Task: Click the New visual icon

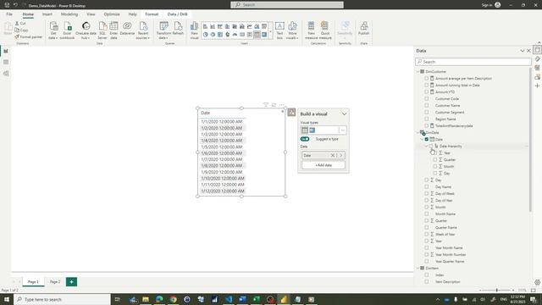Action: pyautogui.click(x=194, y=30)
